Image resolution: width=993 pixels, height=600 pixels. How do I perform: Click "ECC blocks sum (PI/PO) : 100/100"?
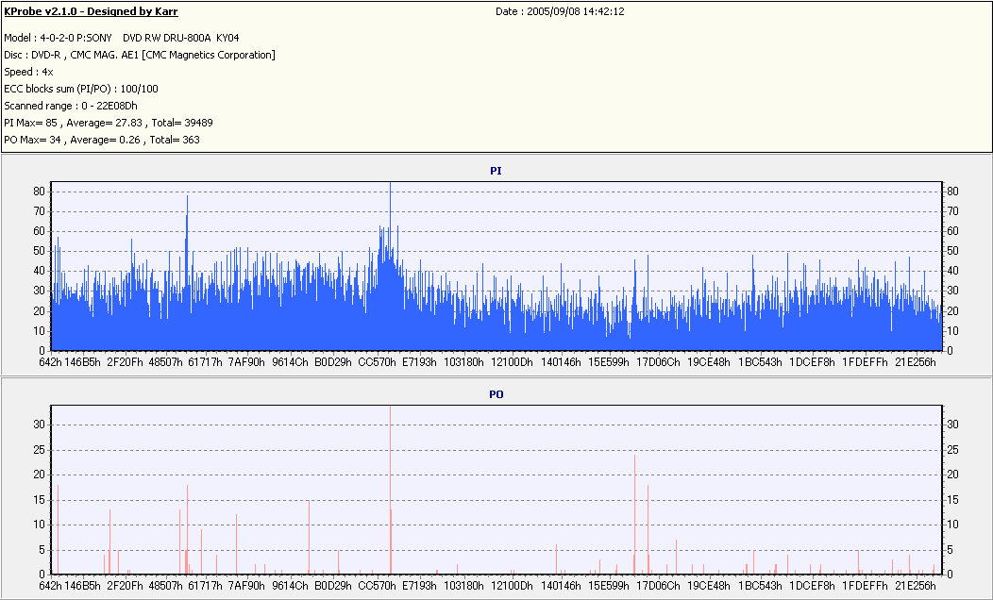[81, 90]
